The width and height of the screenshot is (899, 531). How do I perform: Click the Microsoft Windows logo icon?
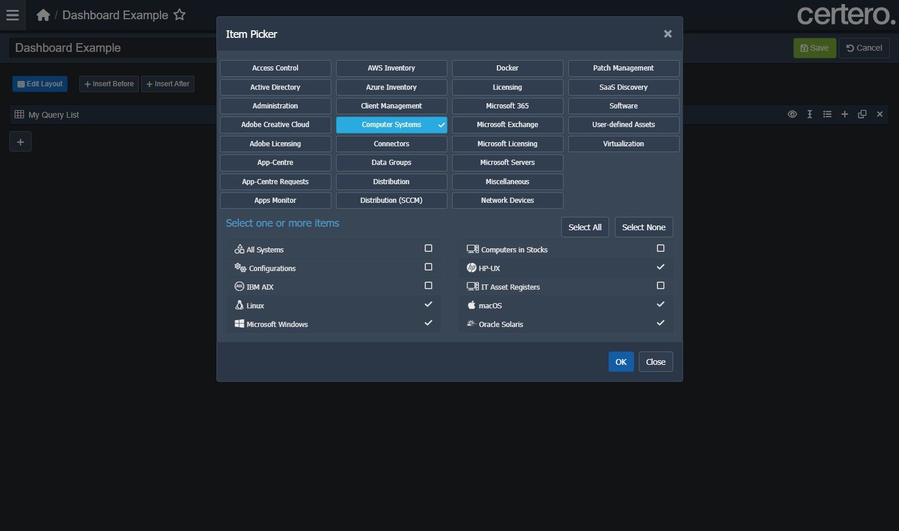239,323
